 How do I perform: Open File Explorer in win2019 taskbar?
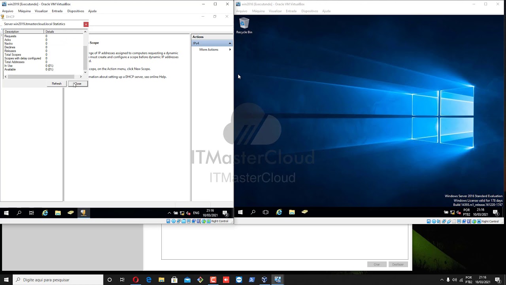(58, 213)
